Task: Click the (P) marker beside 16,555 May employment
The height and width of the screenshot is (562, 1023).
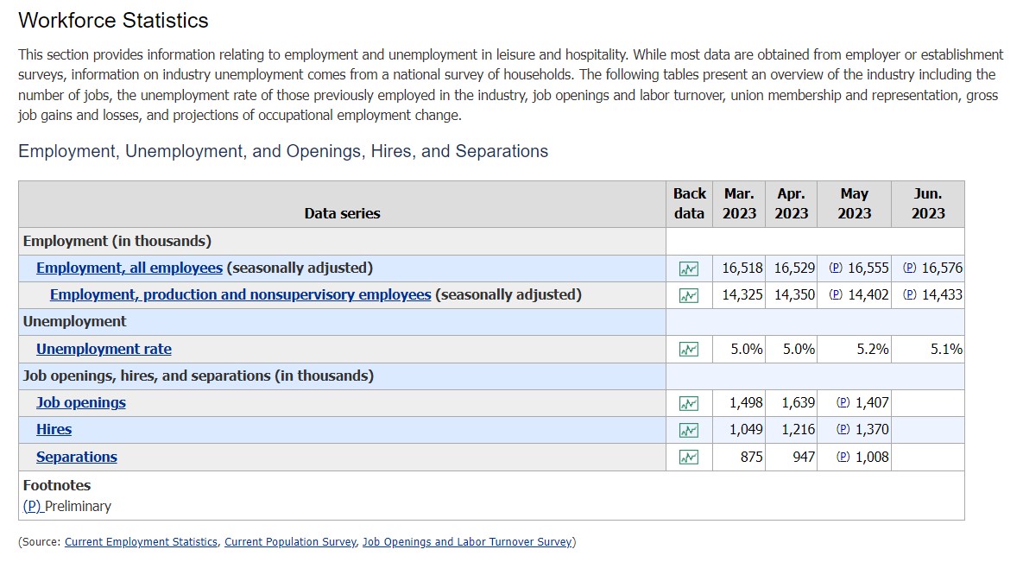Action: [836, 268]
